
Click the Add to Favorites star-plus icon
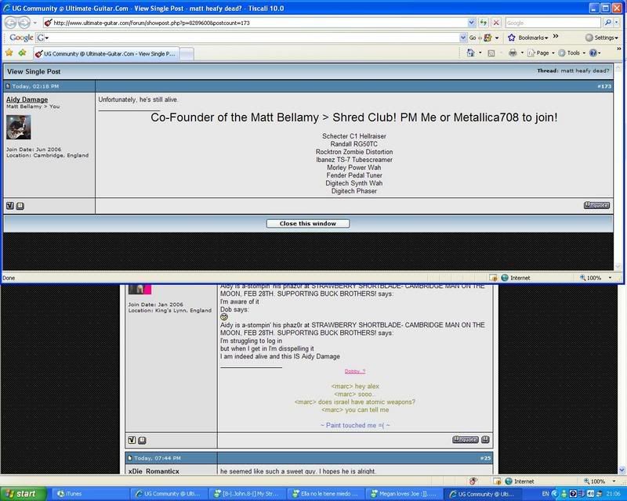point(23,52)
